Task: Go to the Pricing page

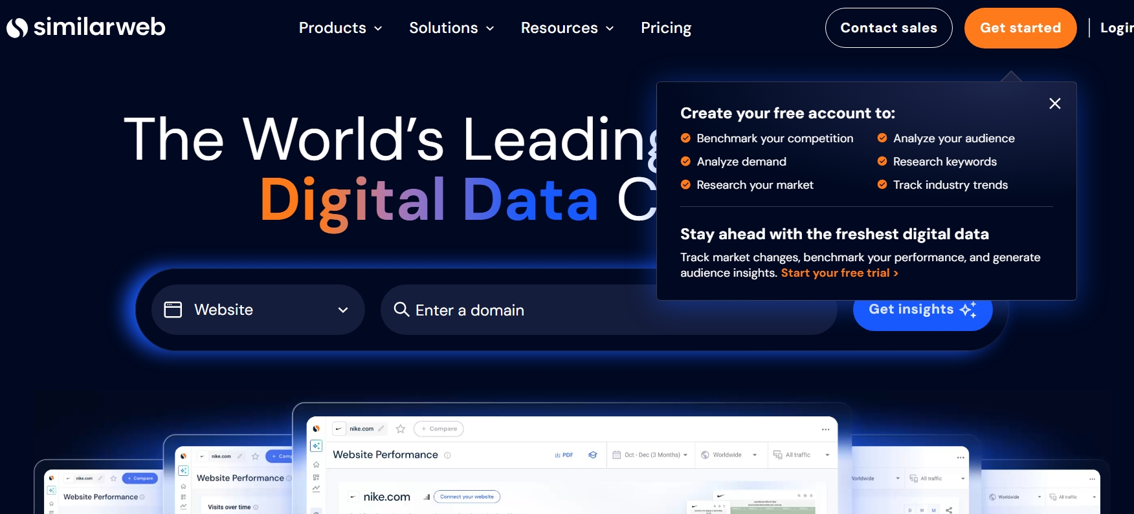Action: pos(666,28)
